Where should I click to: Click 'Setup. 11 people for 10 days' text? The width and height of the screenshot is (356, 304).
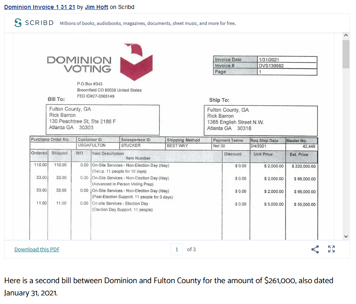[x=119, y=171]
